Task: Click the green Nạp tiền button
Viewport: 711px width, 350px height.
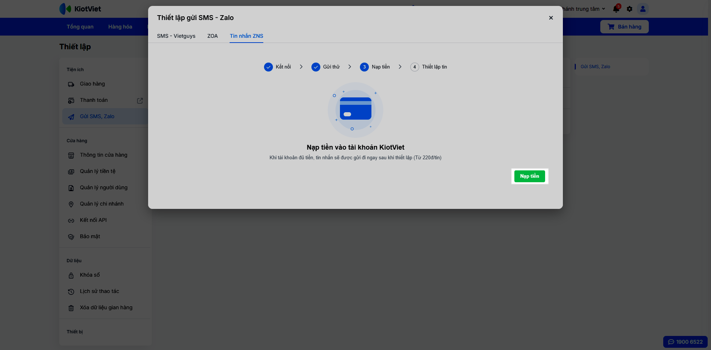Action: click(x=530, y=176)
